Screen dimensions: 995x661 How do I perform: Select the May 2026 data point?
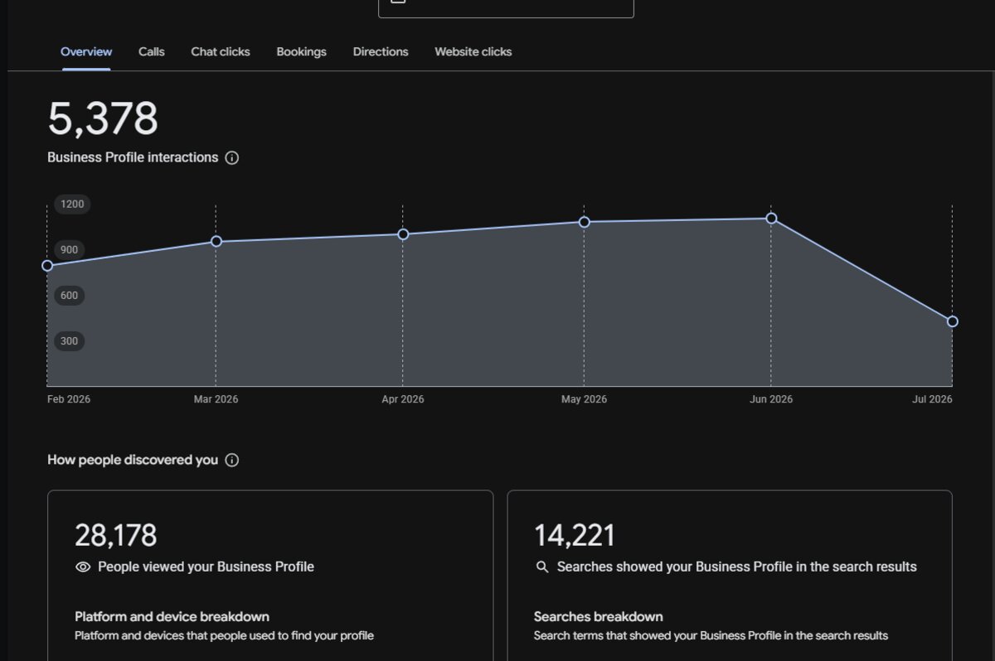(585, 222)
